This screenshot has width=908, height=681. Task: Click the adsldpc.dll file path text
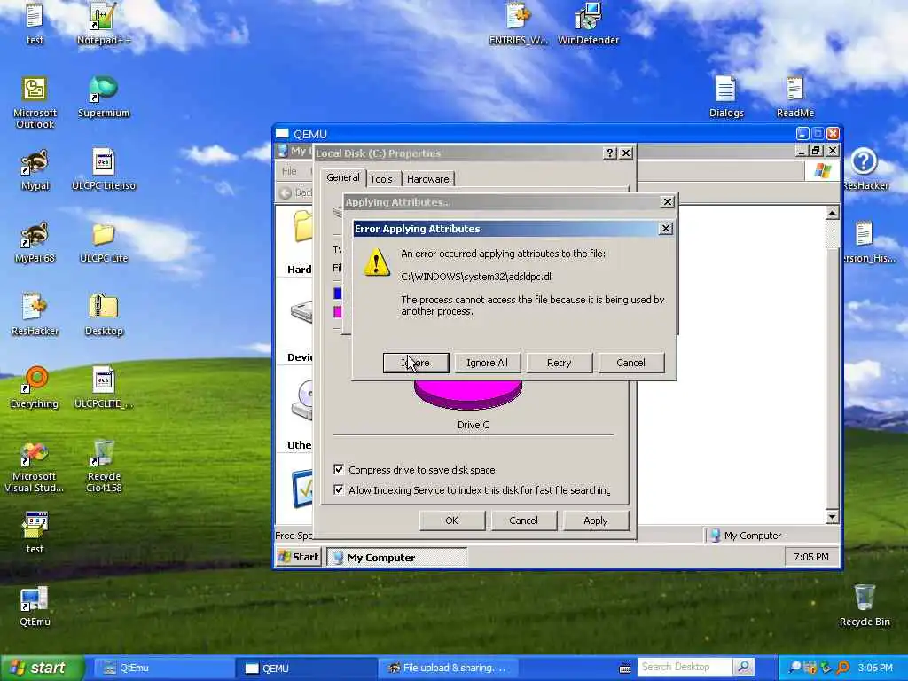[x=476, y=277]
